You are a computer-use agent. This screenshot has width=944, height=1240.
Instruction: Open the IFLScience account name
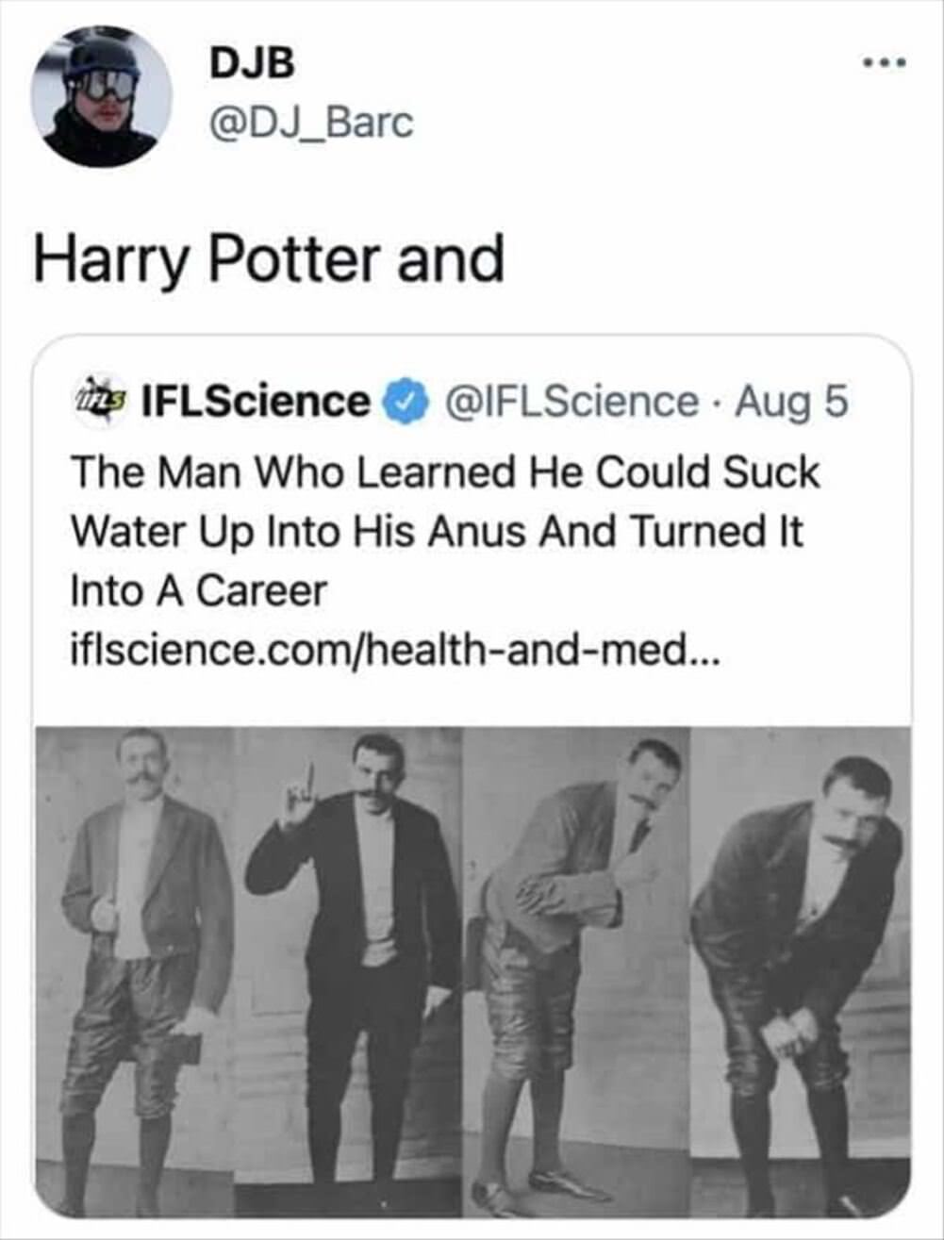pos(256,402)
